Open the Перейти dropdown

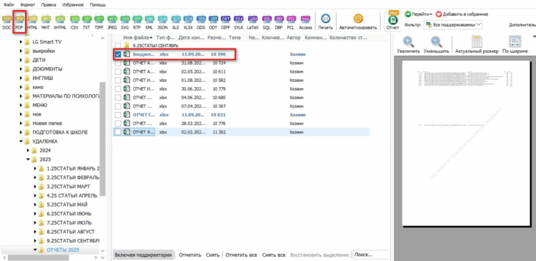point(419,14)
